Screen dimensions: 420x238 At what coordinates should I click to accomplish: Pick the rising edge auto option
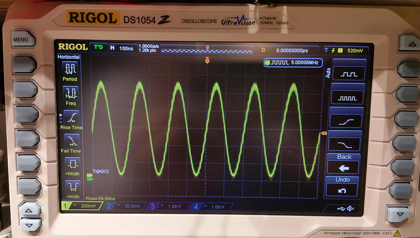click(x=346, y=121)
